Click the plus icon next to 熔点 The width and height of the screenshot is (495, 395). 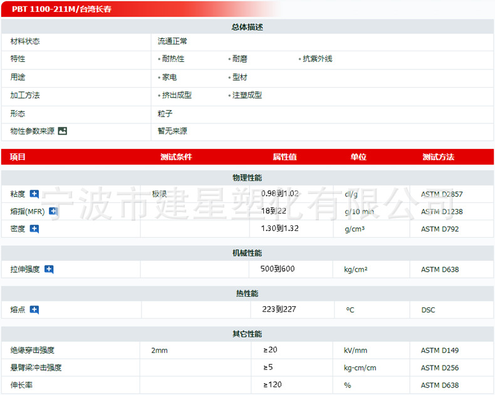point(34,310)
